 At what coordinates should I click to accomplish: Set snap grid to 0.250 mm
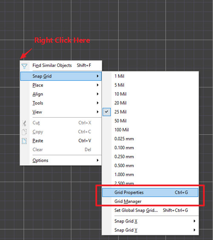pos(150,156)
